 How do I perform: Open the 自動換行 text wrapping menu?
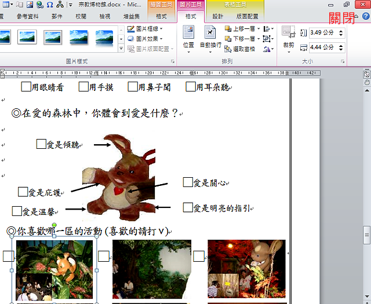(x=210, y=39)
